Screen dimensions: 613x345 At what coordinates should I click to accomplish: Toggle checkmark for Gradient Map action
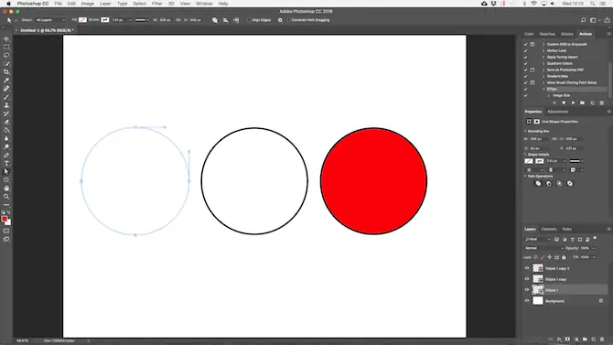525,76
